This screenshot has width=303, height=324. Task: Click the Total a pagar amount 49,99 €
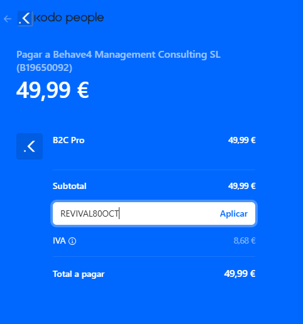tap(240, 274)
